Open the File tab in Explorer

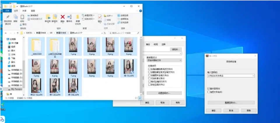(x=7, y=11)
